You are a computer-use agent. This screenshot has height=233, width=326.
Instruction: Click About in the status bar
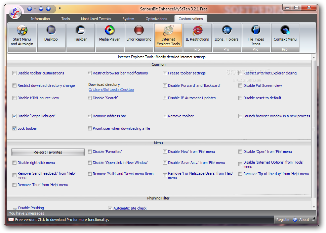coord(304,220)
